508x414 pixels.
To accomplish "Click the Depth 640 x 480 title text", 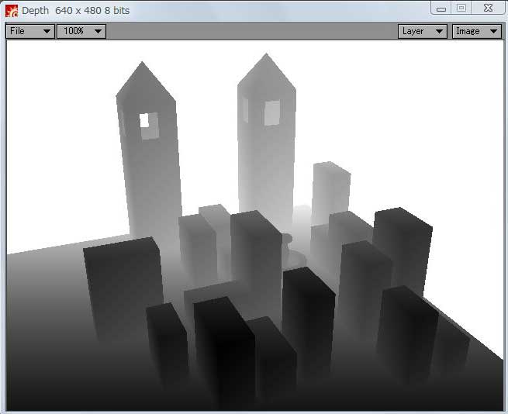I will pos(75,11).
